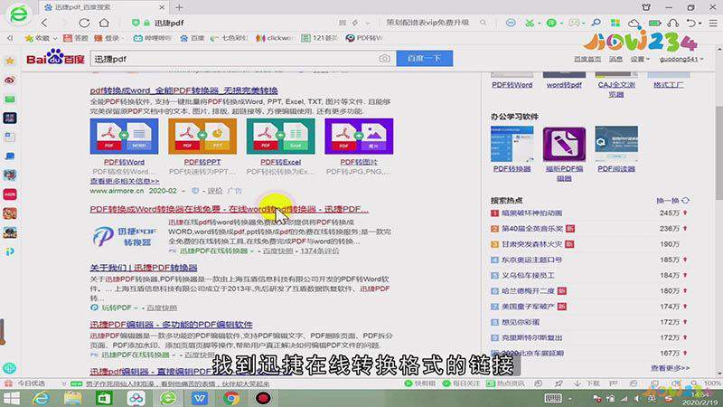Click the camera image-search icon
723x407 pixels.
tap(385, 59)
